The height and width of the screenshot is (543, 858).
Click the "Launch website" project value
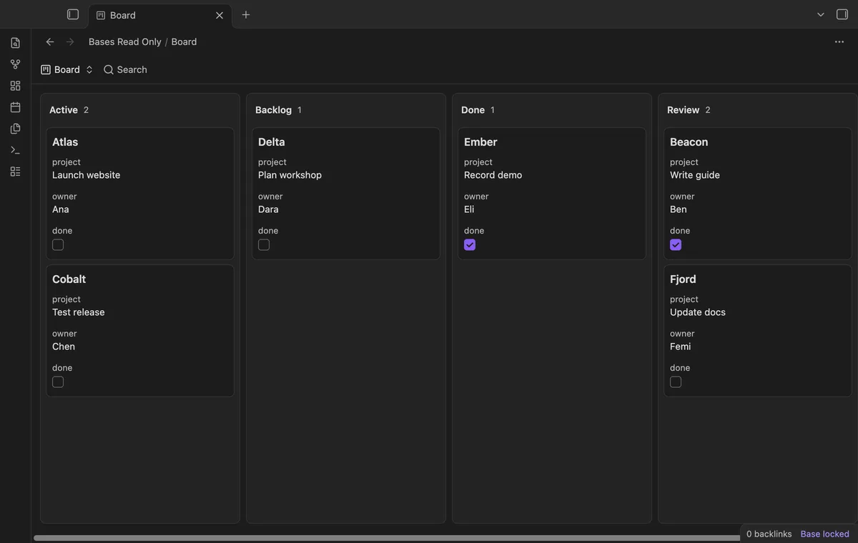[86, 175]
